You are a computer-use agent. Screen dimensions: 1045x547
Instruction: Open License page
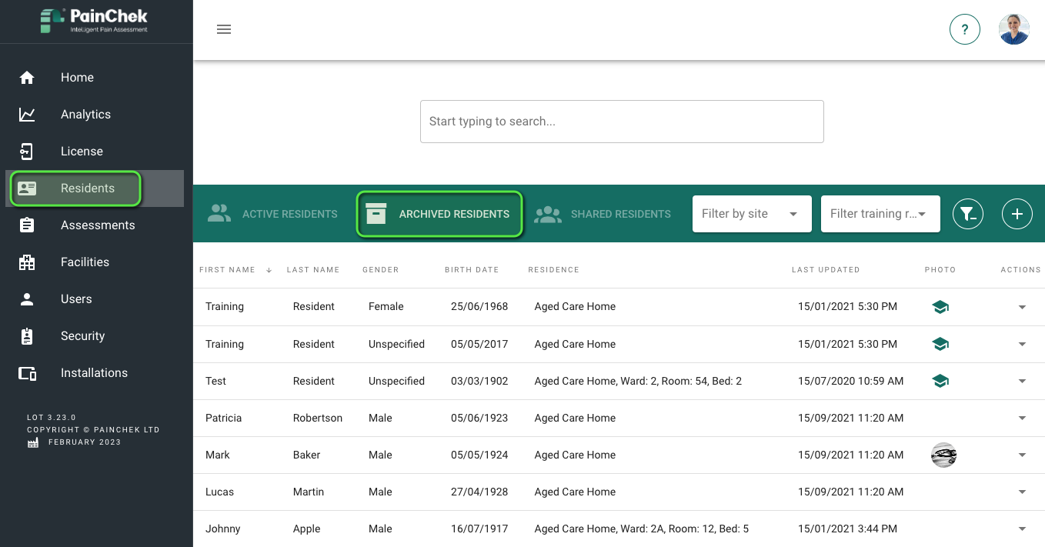pyautogui.click(x=82, y=152)
